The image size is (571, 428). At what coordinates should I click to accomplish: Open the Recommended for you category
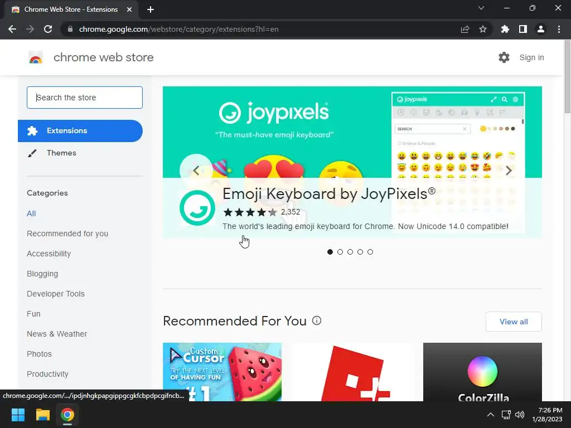click(x=67, y=234)
